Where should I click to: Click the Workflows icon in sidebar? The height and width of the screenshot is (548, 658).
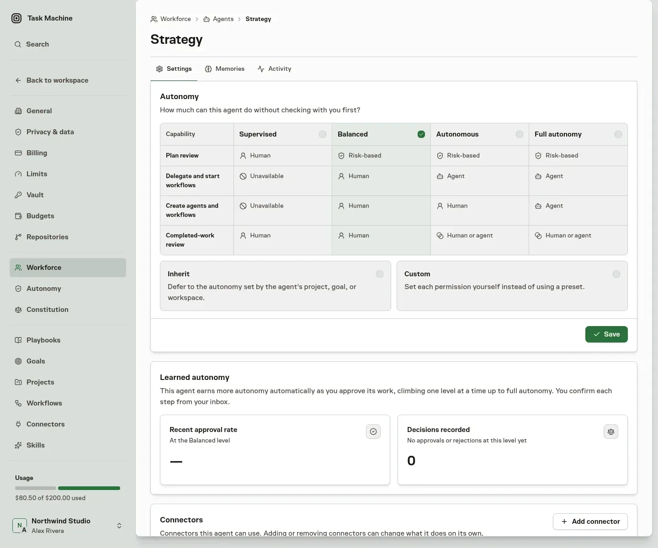coord(18,403)
